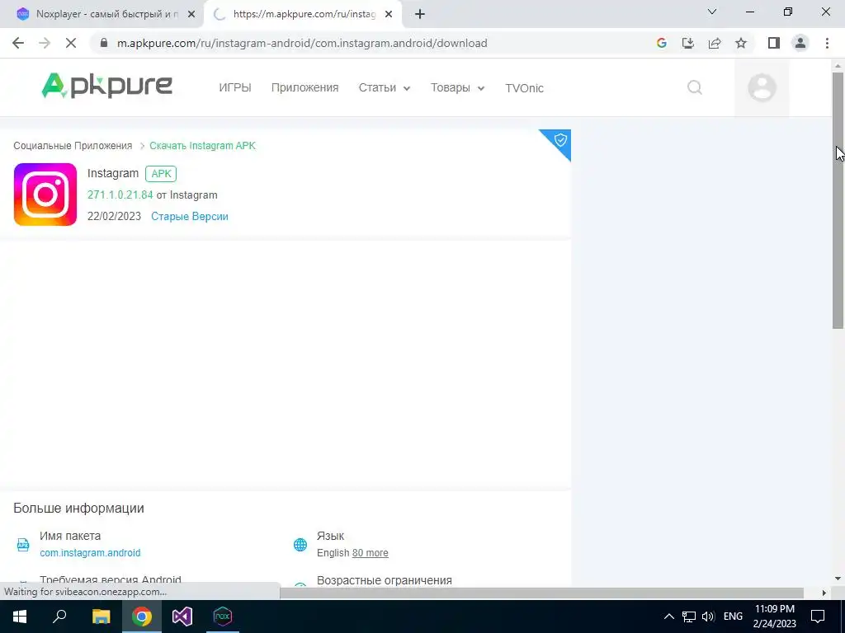Click the APK badge
The width and height of the screenshot is (845, 633).
pos(161,173)
